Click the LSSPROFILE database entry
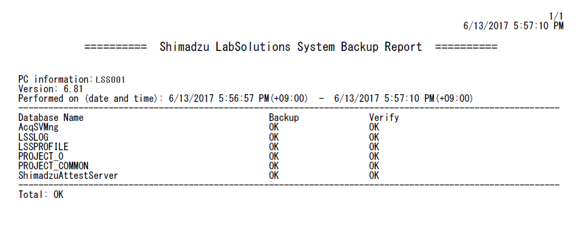Screen dimensions: 584x233 pyautogui.click(x=43, y=146)
